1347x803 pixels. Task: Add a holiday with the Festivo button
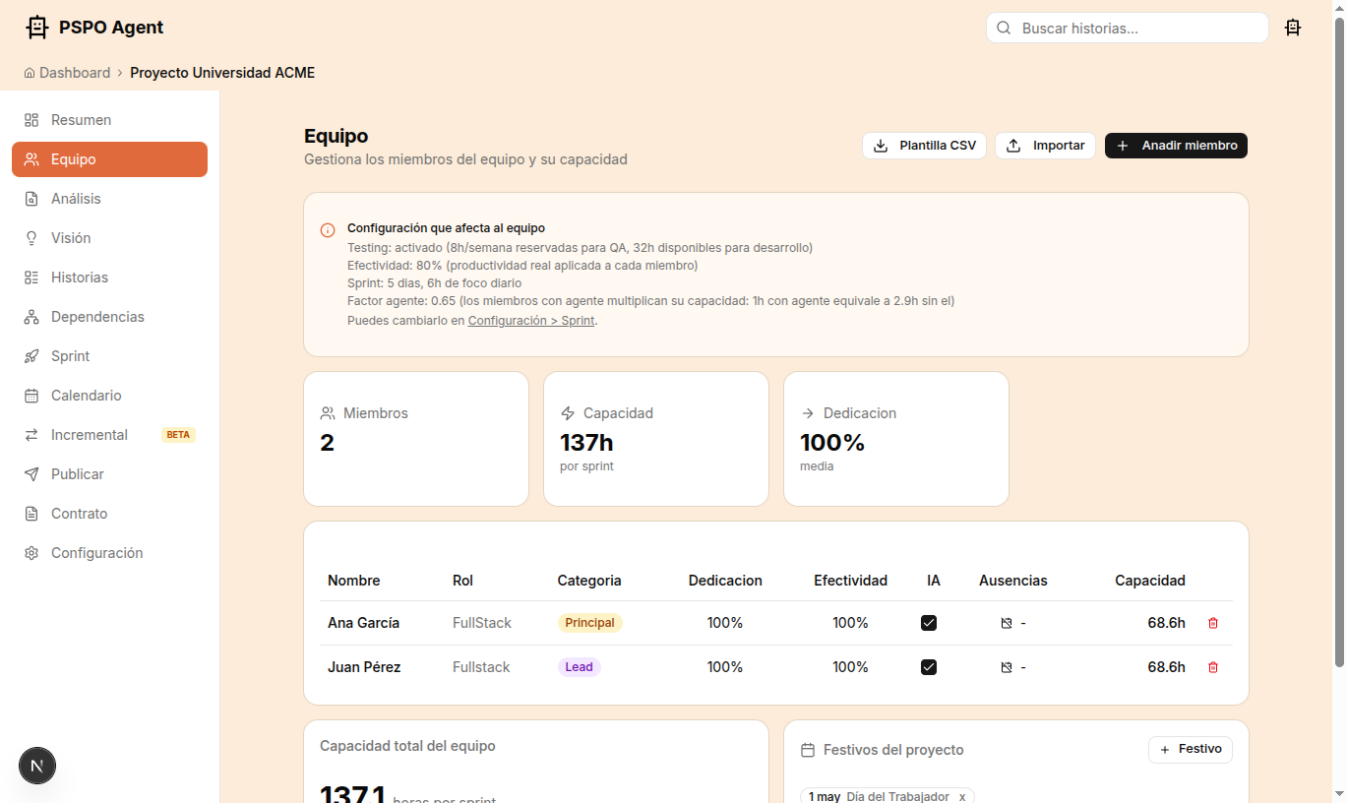tap(1190, 749)
